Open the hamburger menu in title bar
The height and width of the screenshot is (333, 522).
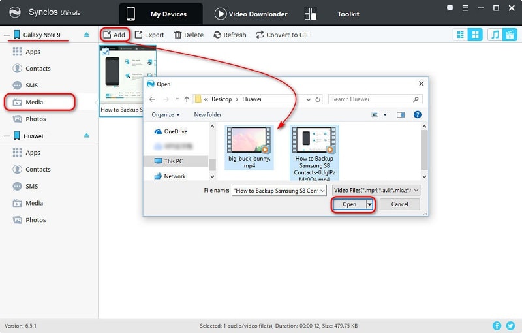465,8
